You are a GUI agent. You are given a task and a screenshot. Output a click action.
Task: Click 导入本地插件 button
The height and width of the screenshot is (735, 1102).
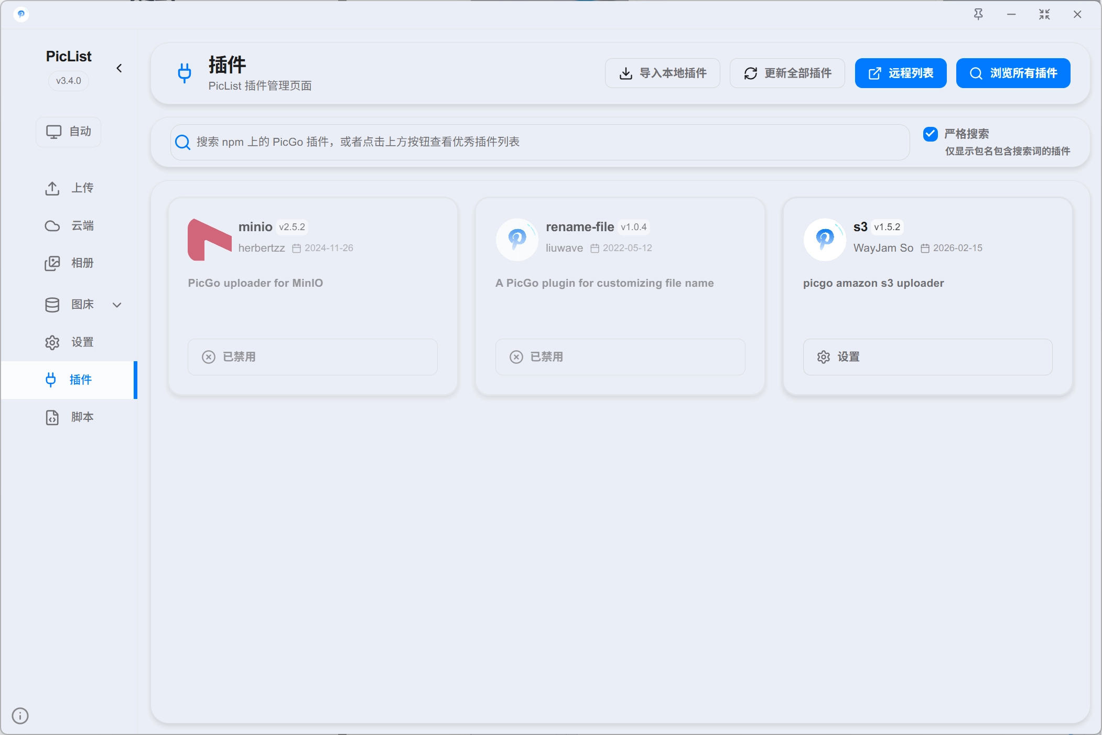coord(663,73)
